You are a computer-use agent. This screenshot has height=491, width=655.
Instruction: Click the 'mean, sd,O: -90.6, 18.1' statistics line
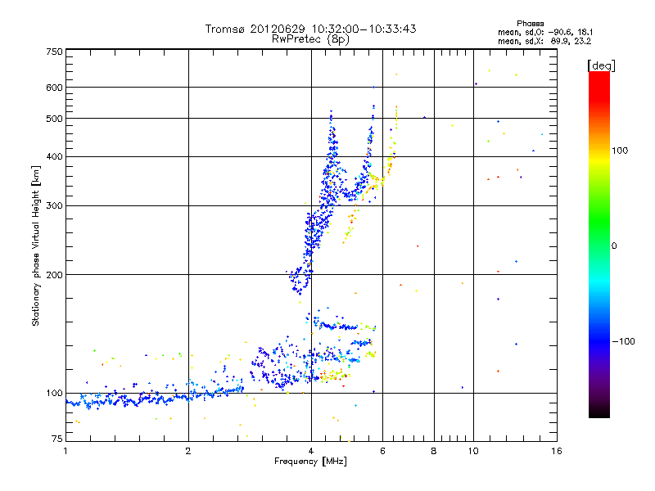click(x=545, y=32)
